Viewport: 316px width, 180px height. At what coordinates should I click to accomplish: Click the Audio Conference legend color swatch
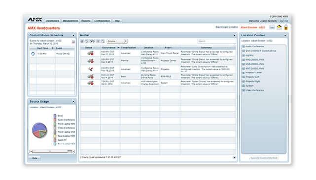point(55,120)
